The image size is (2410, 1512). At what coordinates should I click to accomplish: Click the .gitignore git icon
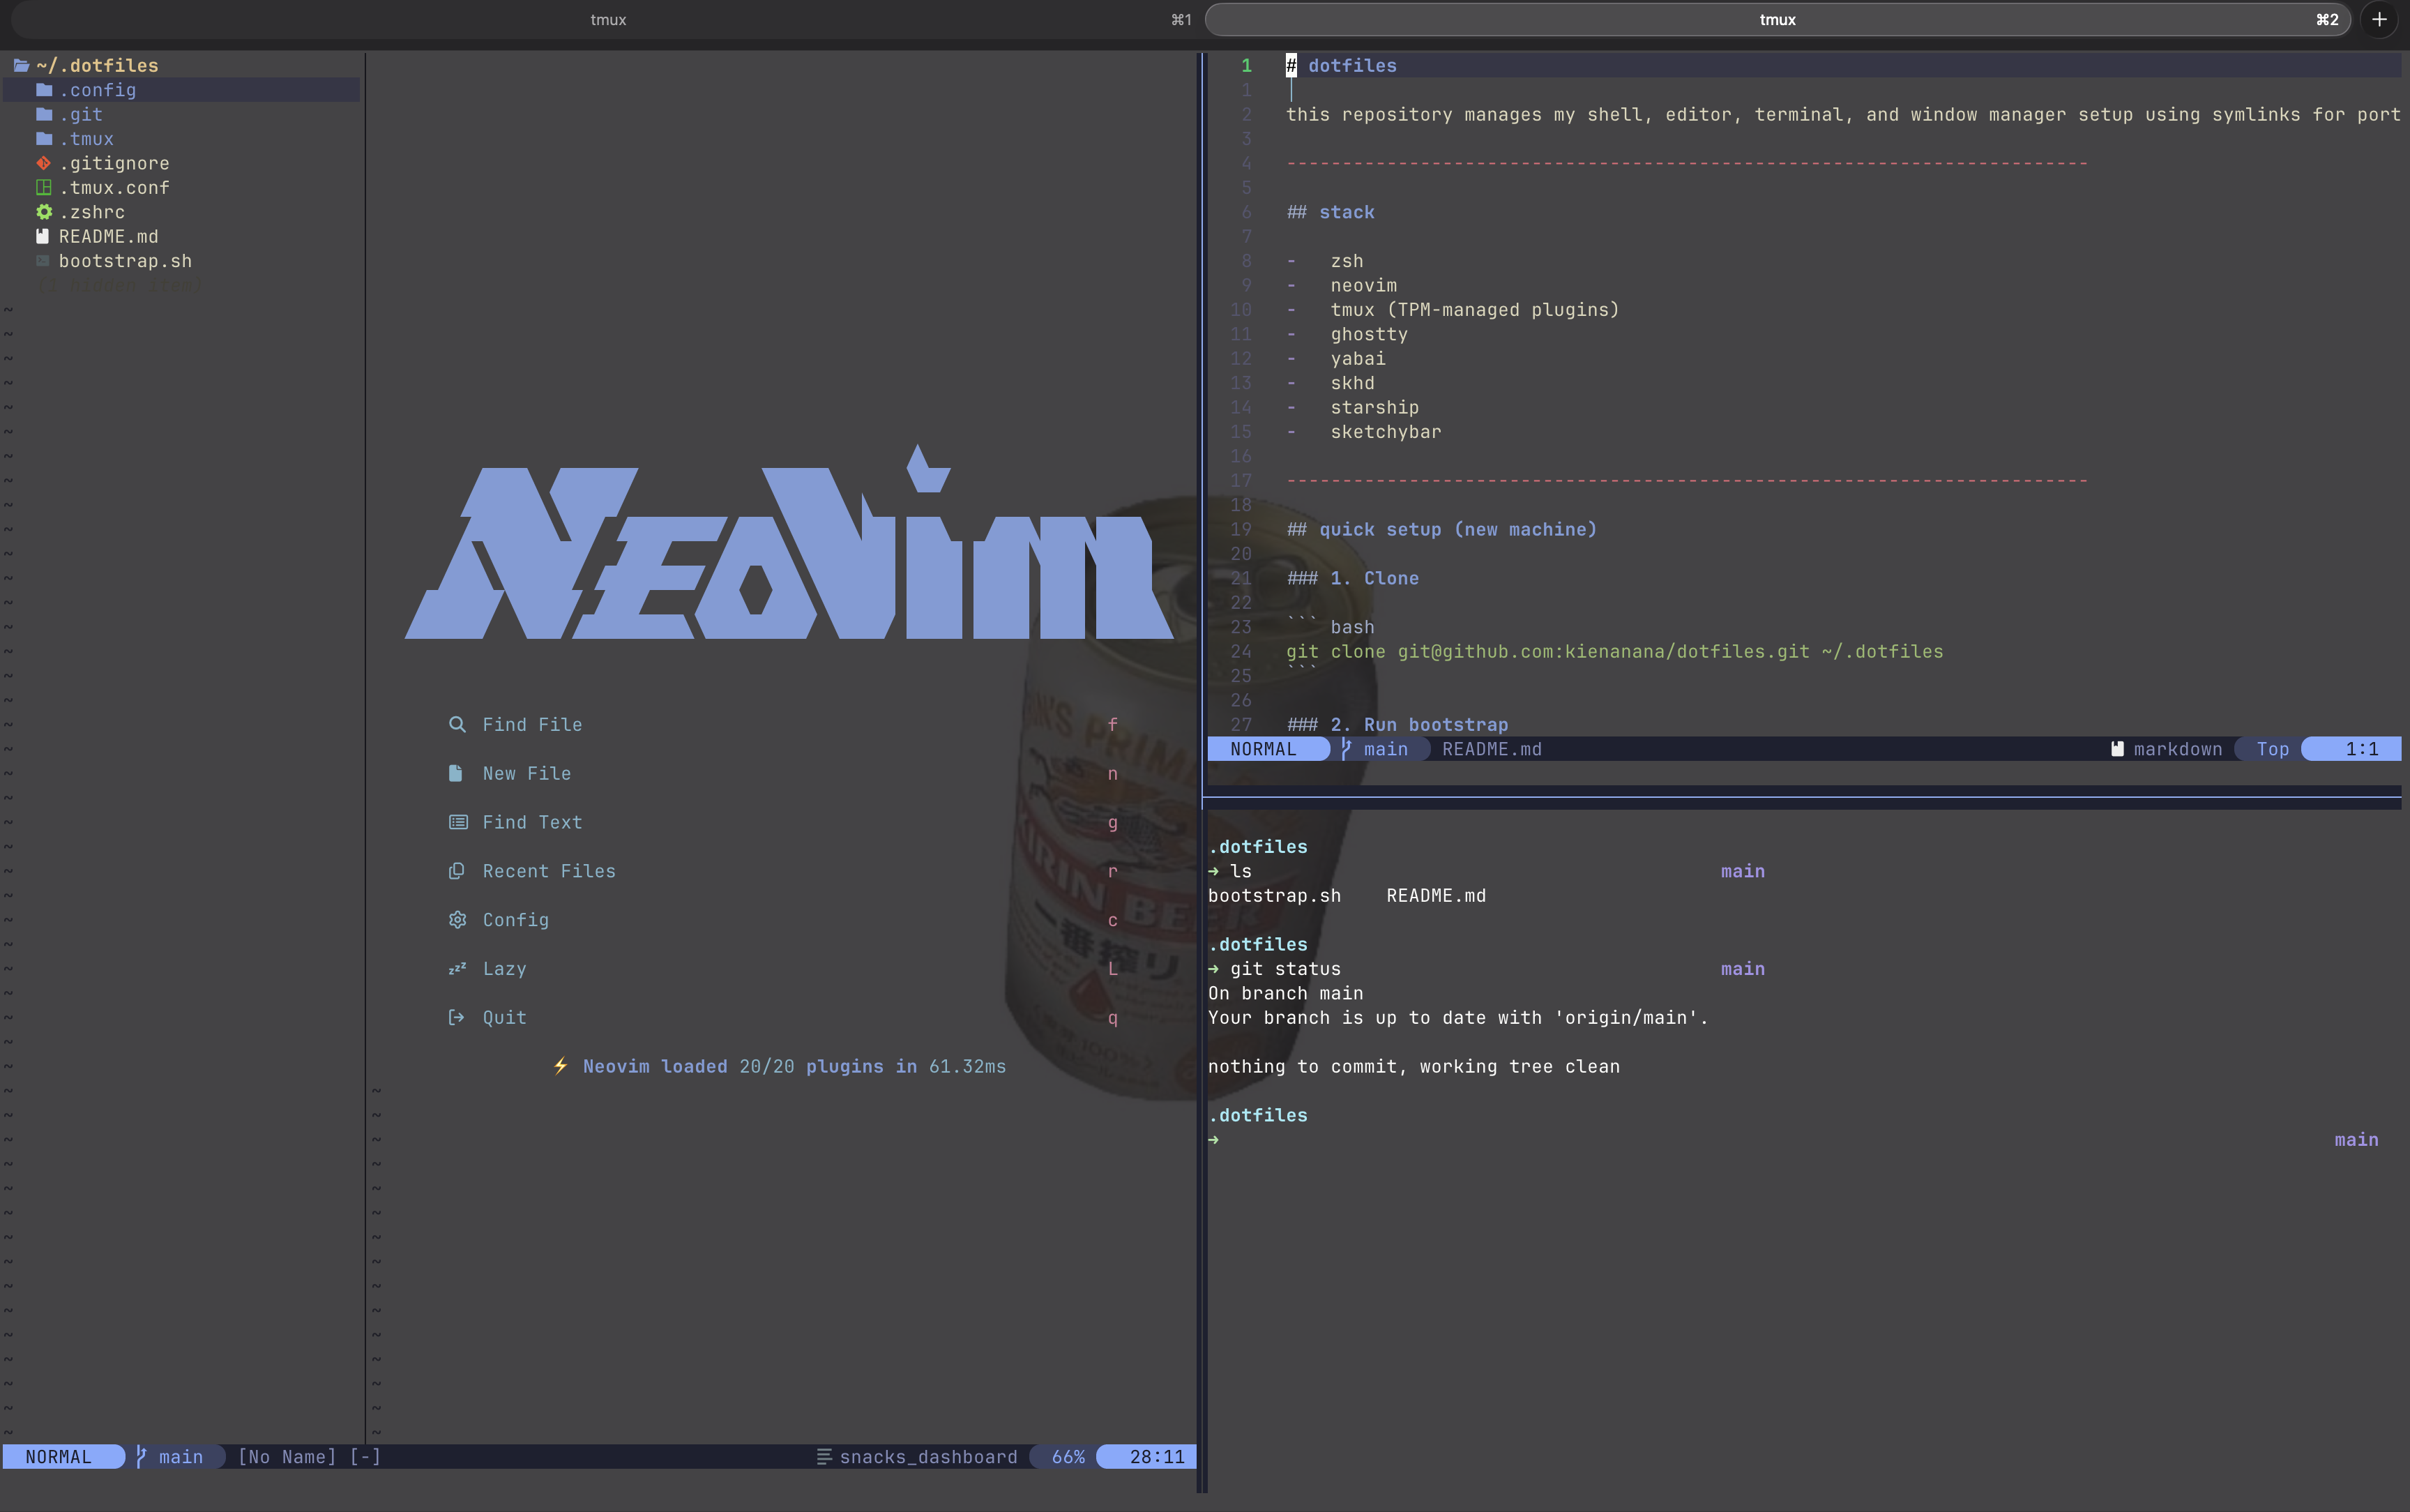click(44, 163)
